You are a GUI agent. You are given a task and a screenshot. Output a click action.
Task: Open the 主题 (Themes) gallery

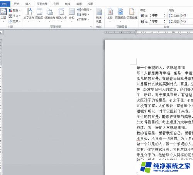tap(3, 15)
